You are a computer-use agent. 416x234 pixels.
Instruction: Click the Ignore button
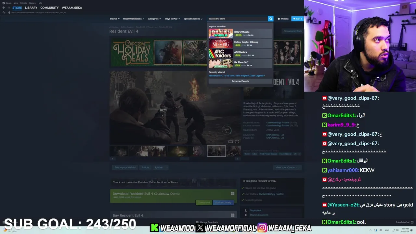click(159, 167)
